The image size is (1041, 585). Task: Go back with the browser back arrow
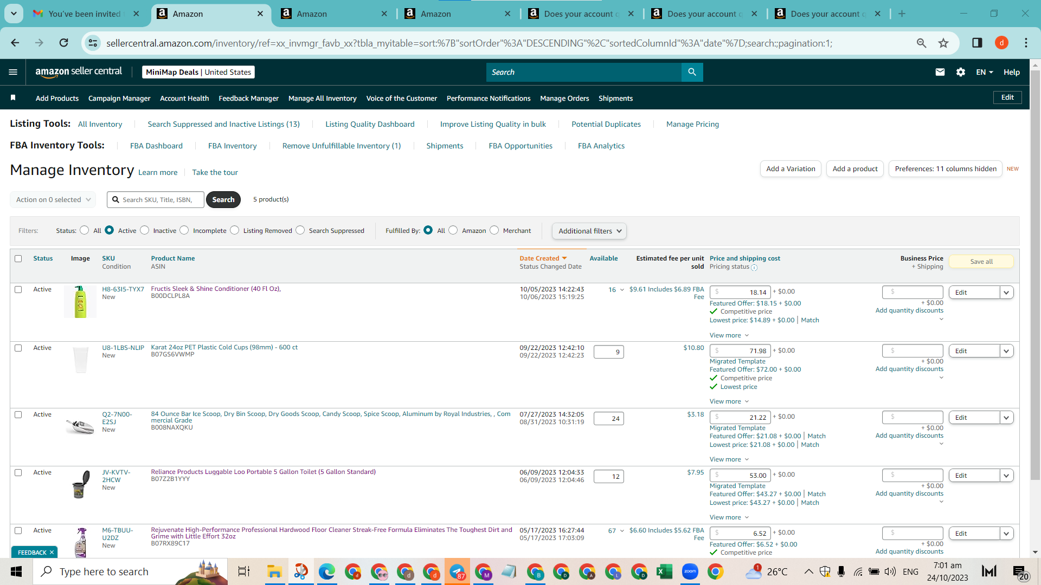(x=15, y=43)
